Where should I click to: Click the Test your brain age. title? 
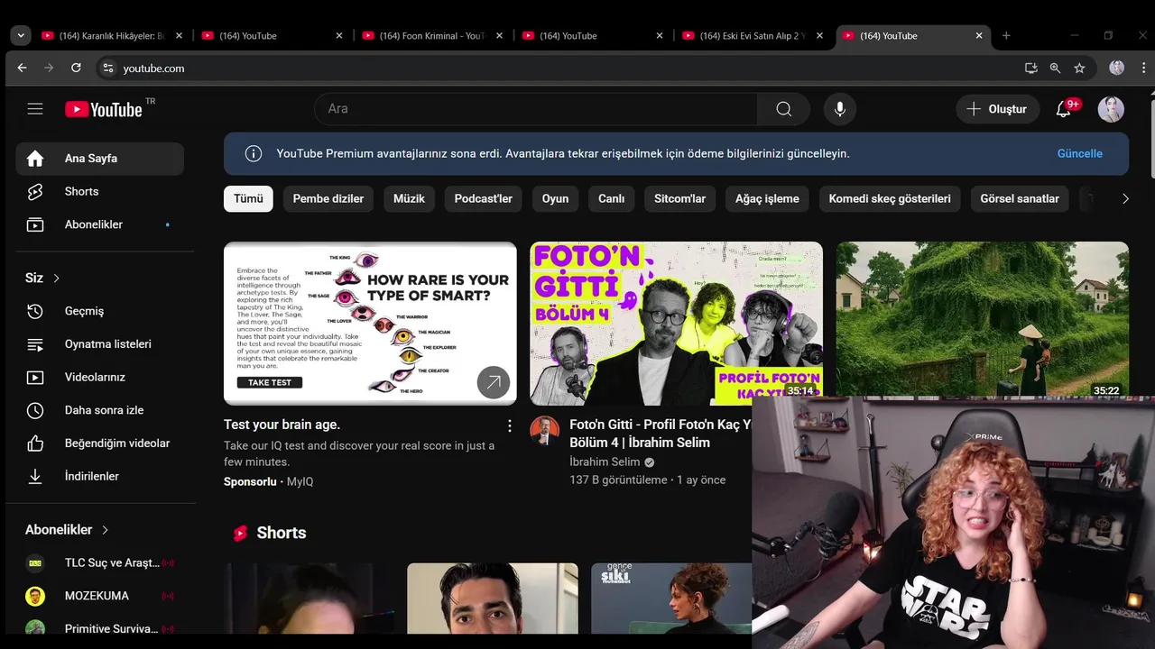[x=282, y=425]
